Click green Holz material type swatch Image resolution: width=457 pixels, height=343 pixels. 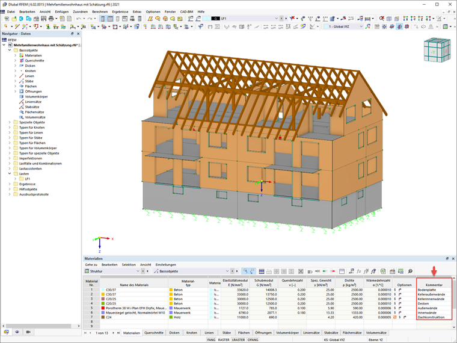pos(171,317)
